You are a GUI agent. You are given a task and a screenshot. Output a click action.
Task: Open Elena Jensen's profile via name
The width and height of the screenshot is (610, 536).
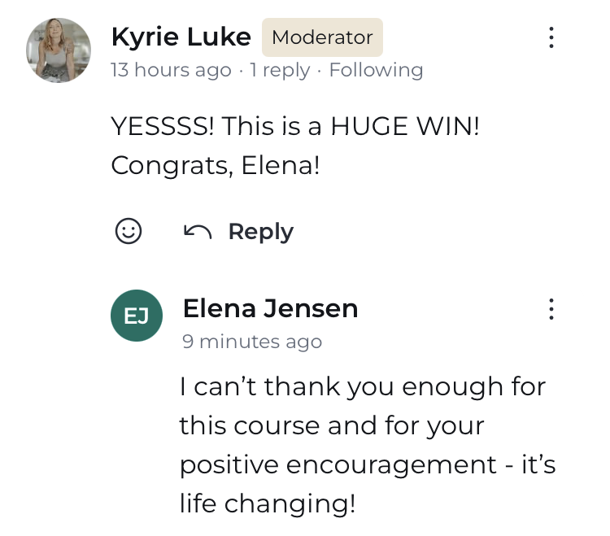(270, 308)
